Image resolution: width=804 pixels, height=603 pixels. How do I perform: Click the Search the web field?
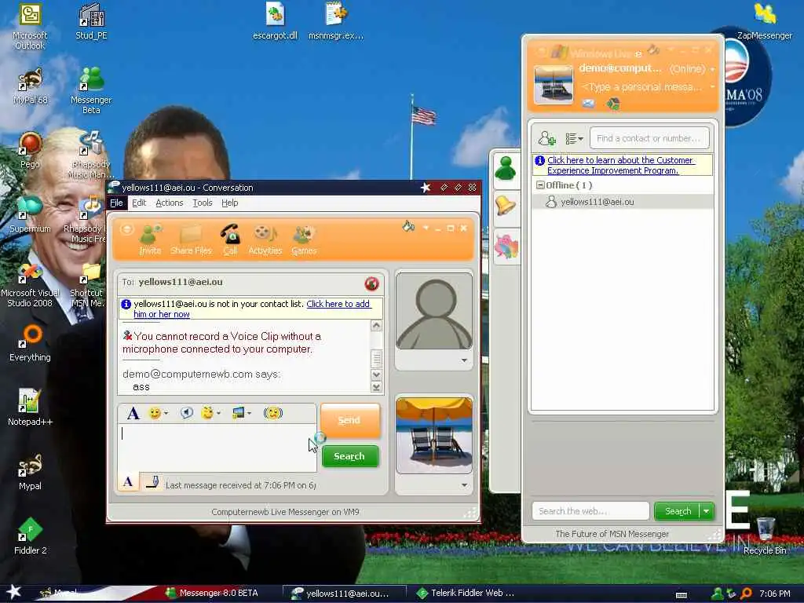click(590, 511)
